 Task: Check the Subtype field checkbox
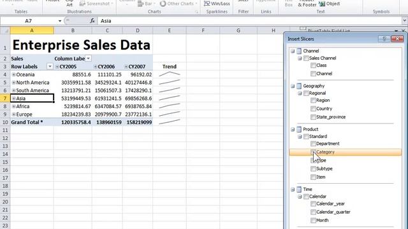[313, 169]
